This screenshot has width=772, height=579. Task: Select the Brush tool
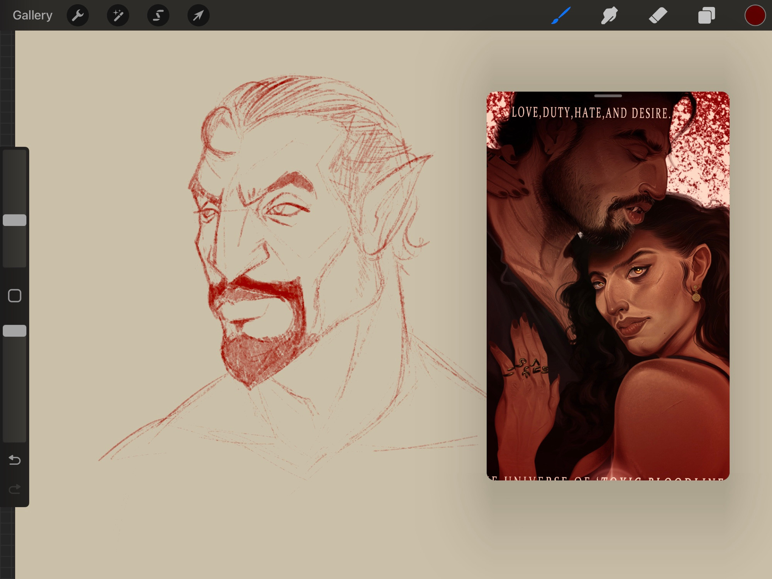click(x=561, y=15)
